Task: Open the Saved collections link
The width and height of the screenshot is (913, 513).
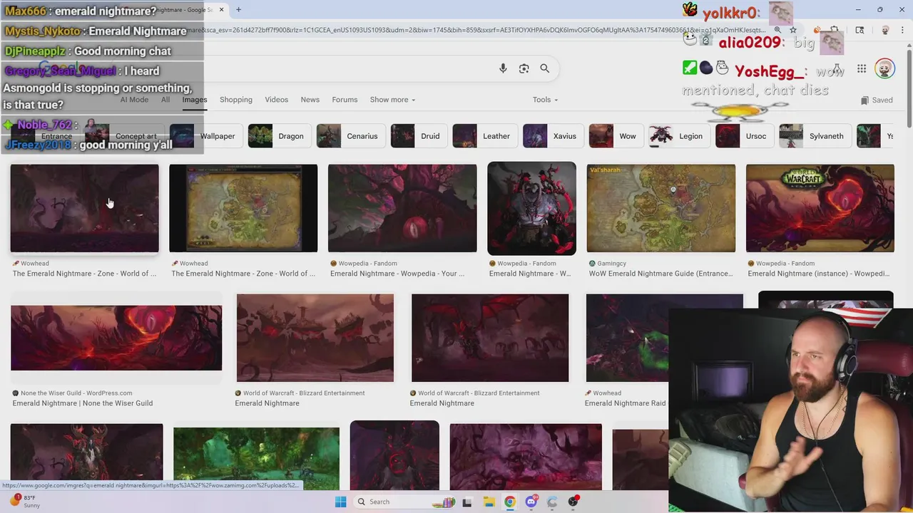Action: click(x=877, y=100)
